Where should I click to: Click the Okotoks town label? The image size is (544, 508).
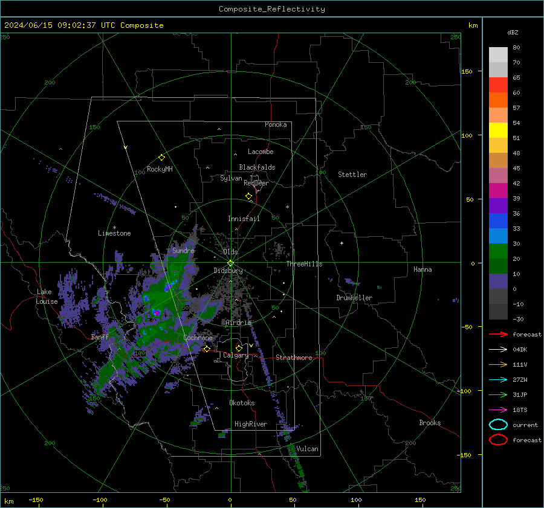242,403
